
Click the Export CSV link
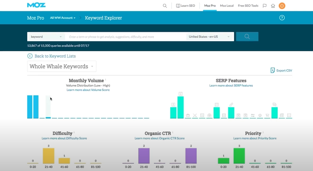pos(284,70)
